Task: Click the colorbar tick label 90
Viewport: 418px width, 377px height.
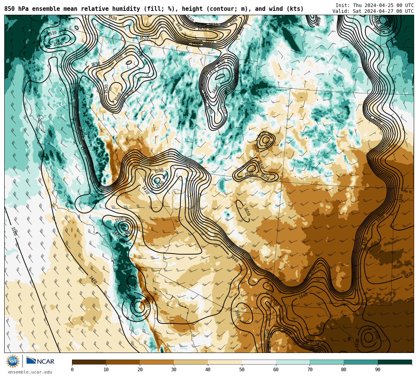Action: [x=378, y=370]
